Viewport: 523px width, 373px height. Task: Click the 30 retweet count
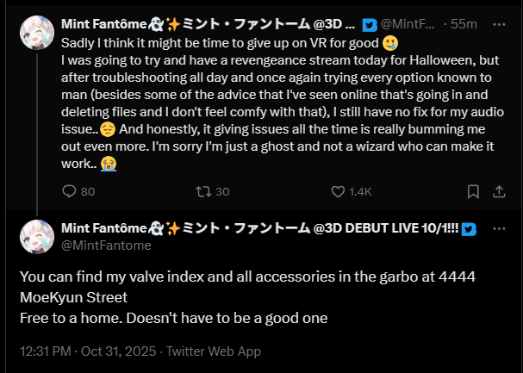221,191
